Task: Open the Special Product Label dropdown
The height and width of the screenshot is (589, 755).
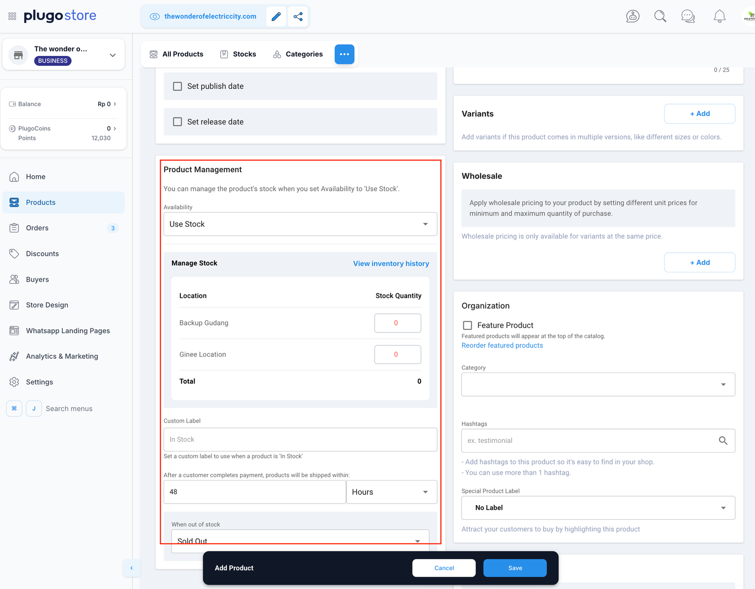Action: tap(598, 508)
